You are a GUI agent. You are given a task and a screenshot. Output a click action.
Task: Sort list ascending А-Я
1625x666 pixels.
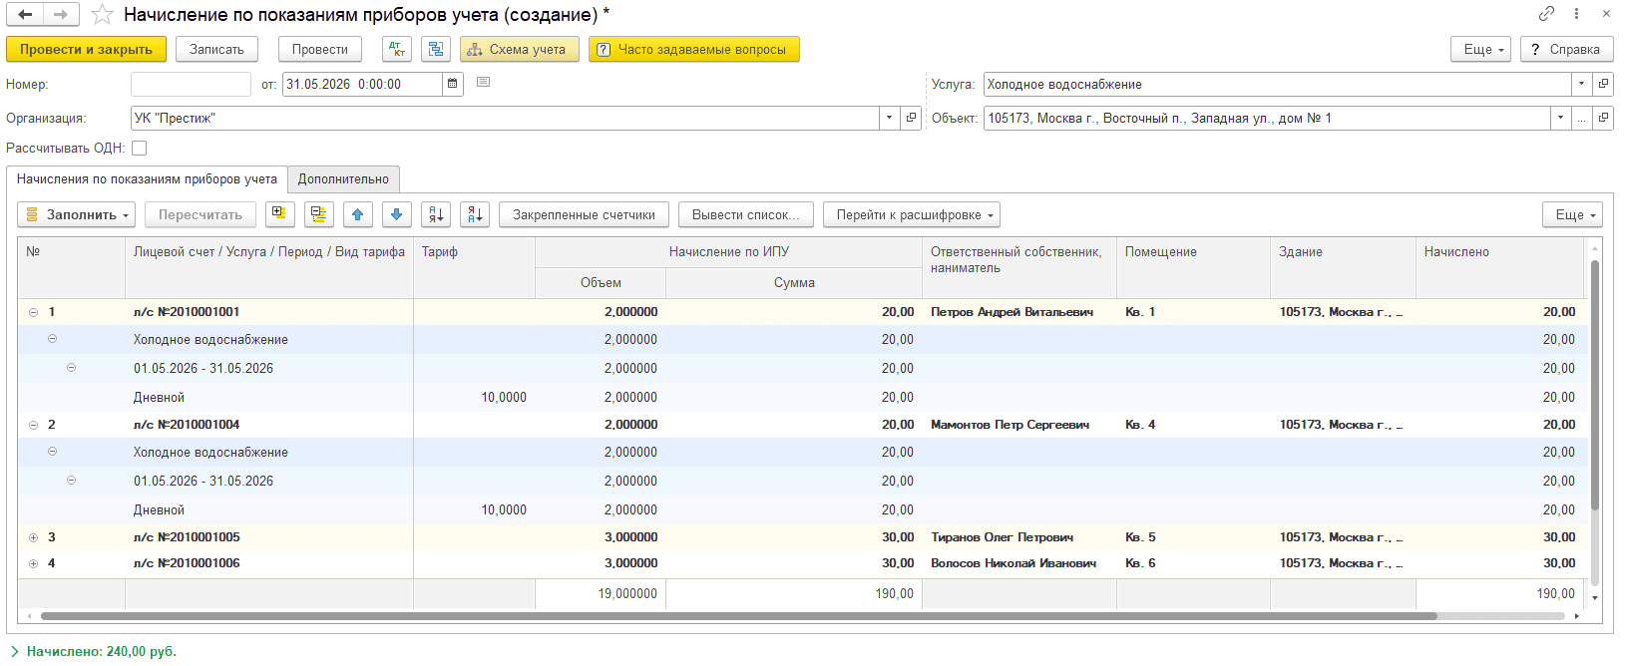436,214
